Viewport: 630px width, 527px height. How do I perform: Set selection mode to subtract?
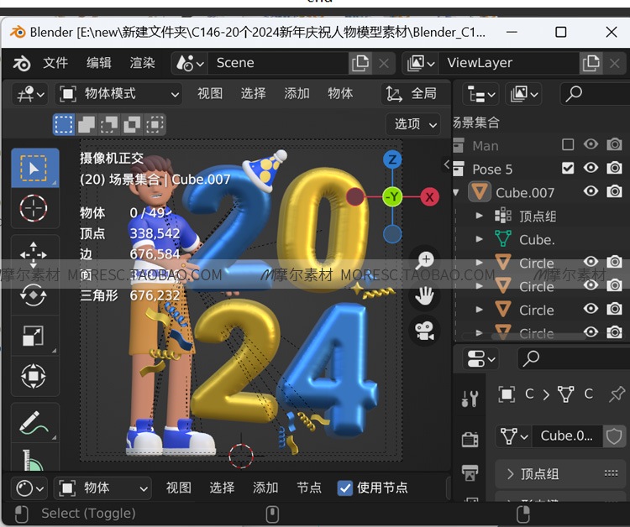pos(109,124)
